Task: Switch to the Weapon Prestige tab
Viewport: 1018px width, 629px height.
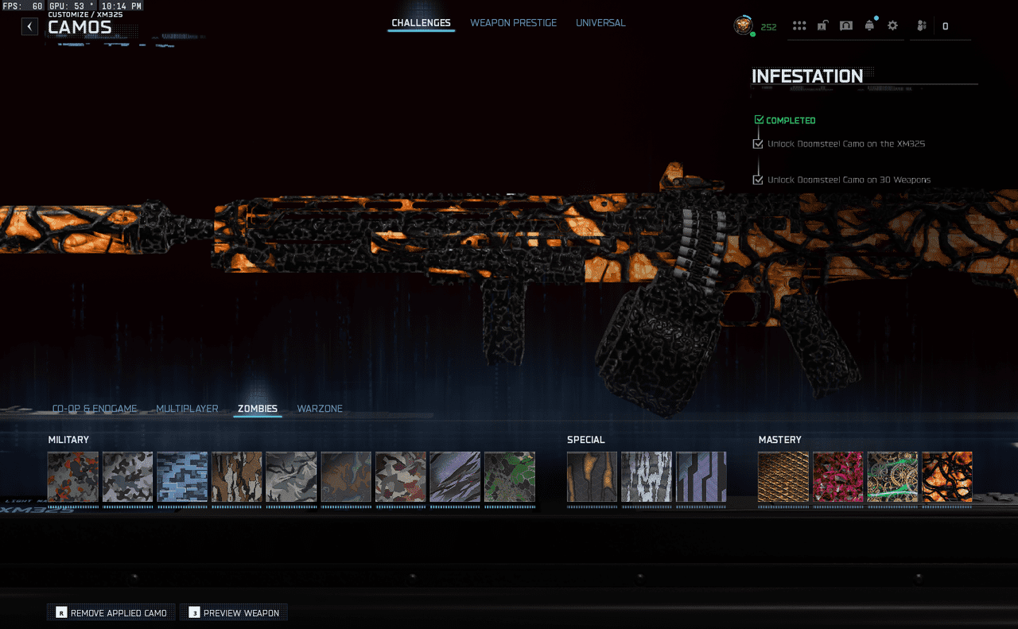Action: [x=513, y=23]
